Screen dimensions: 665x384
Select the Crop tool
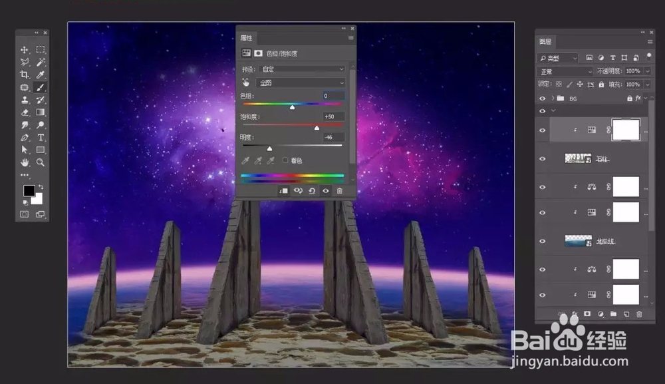click(25, 75)
